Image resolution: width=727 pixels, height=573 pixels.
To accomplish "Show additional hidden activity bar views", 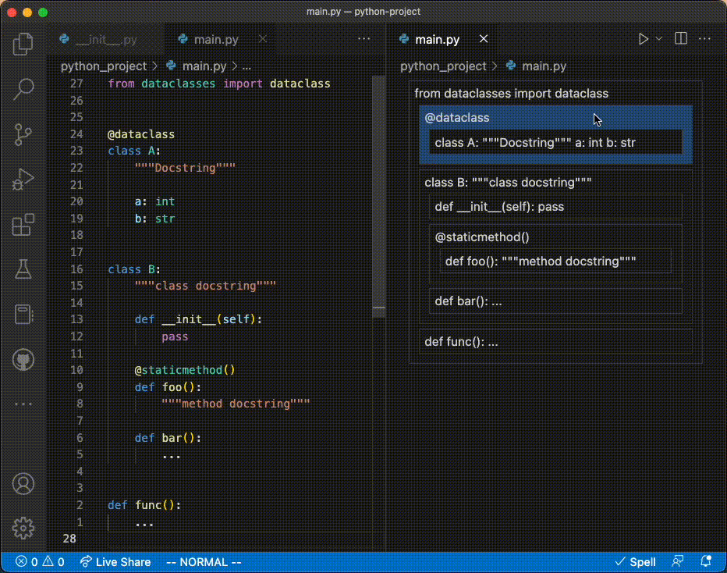I will (x=23, y=404).
